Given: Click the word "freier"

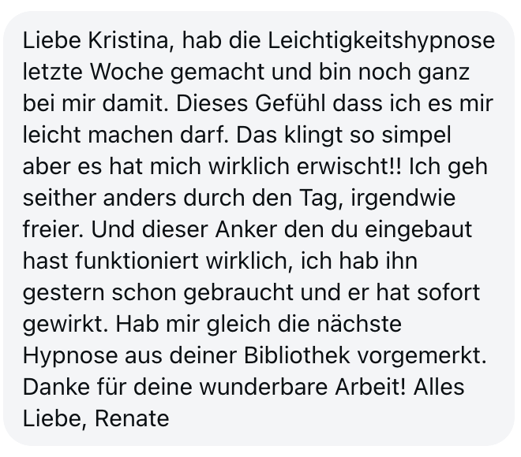Looking at the screenshot, I should (49, 229).
